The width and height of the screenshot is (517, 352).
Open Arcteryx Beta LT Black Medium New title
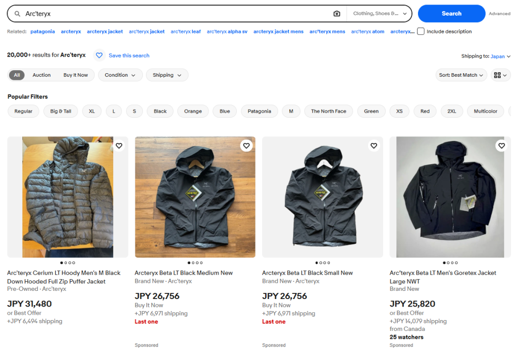184,273
